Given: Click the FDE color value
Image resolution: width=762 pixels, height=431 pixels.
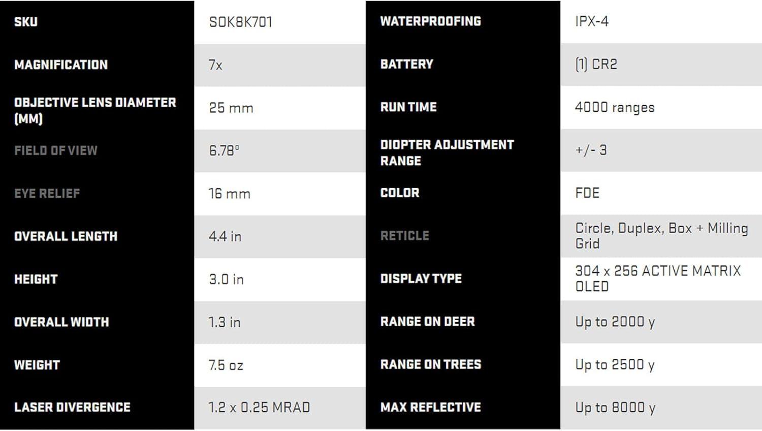Looking at the screenshot, I should [587, 193].
